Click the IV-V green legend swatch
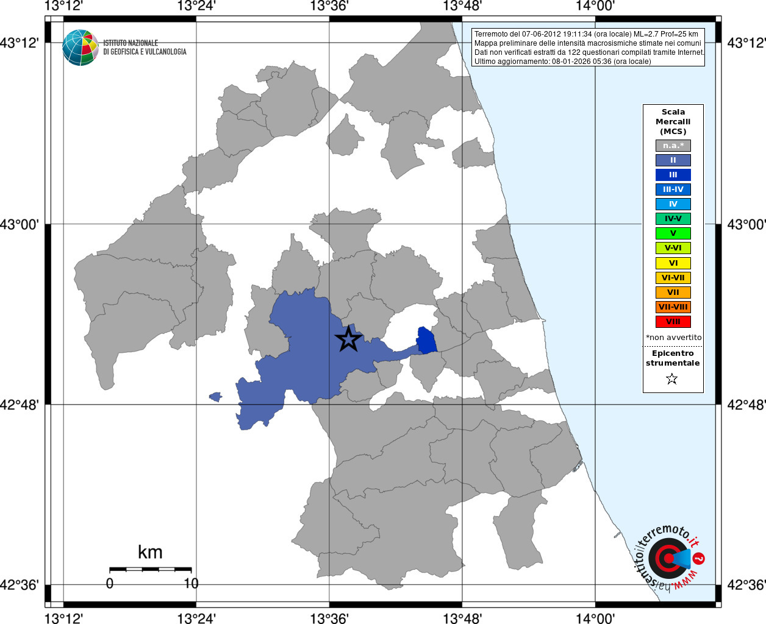This screenshot has height=624, width=766. (x=673, y=219)
